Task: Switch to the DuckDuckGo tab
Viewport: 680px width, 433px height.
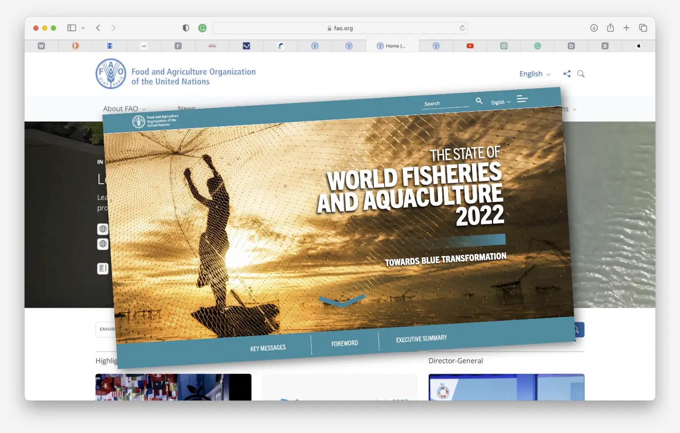Action: coord(76,46)
